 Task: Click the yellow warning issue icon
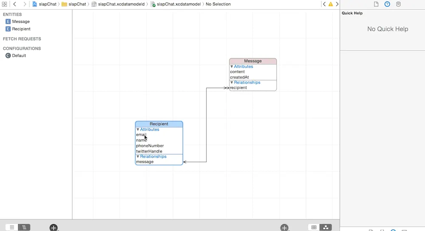[x=331, y=4]
